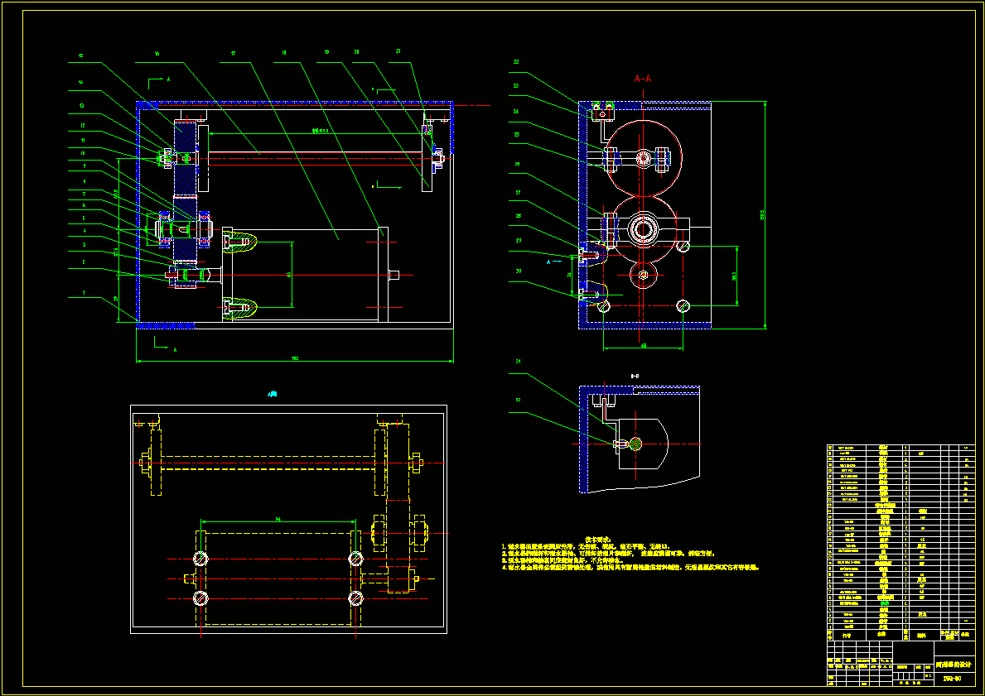The height and width of the screenshot is (696, 985).
Task: Select the 94 dimension in the bottom view
Action: [x=278, y=520]
